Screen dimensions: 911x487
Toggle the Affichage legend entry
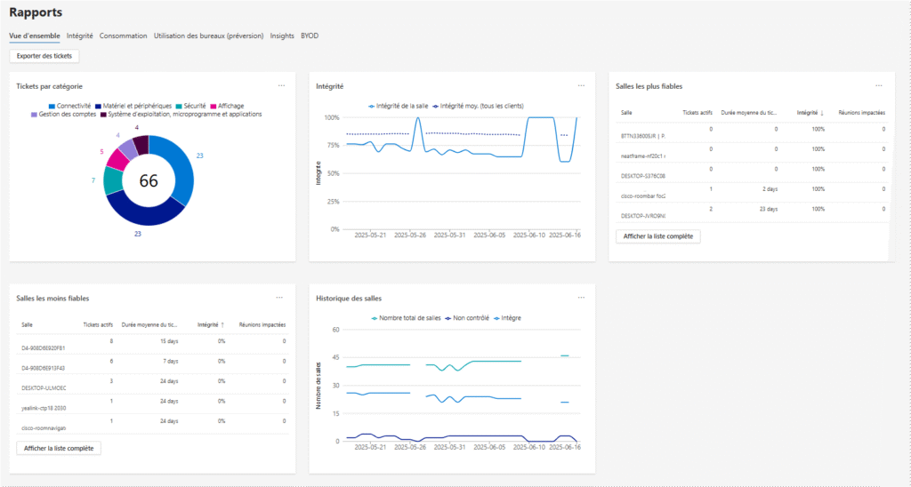[227, 107]
